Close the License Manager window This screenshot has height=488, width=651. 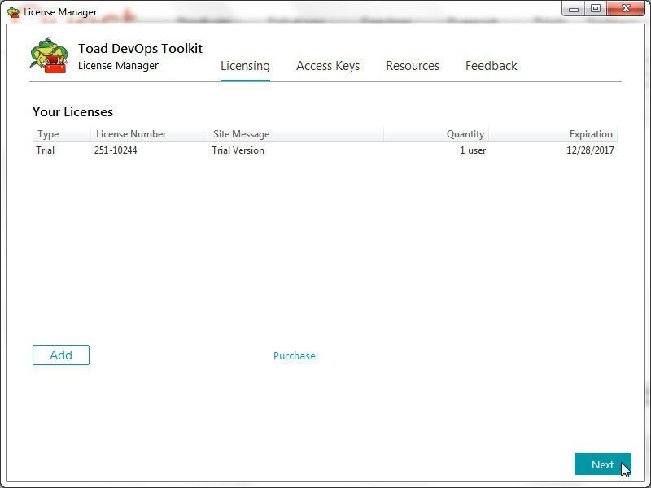[x=626, y=8]
